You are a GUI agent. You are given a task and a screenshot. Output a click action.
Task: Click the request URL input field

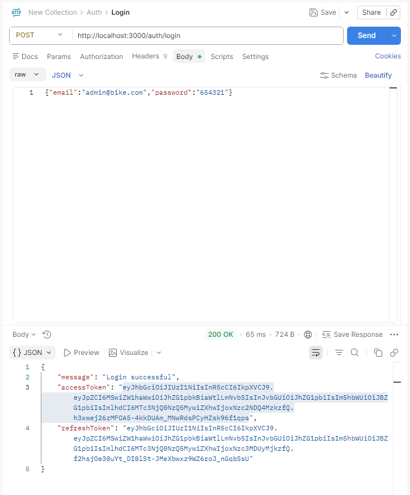(207, 35)
